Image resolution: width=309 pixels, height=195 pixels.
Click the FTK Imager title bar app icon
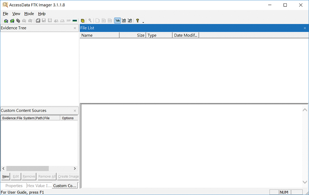5,5
